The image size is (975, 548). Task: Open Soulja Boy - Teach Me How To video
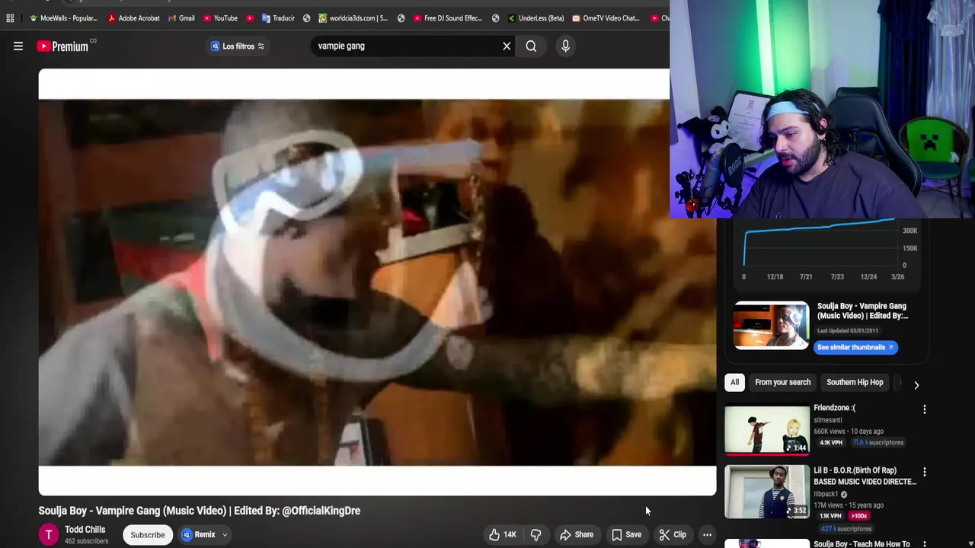click(x=862, y=543)
